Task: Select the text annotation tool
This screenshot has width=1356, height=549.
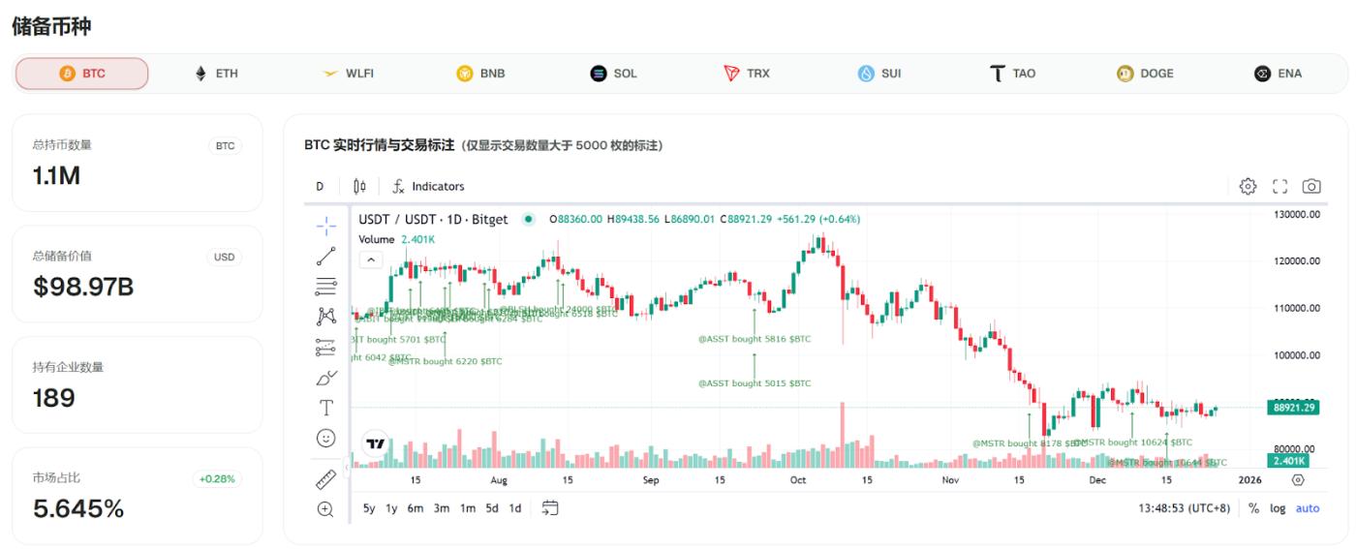Action: pyautogui.click(x=325, y=408)
